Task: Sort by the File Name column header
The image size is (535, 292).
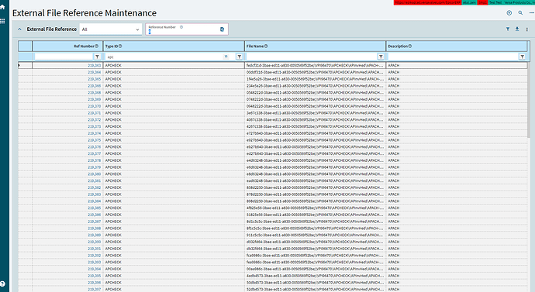Action: point(255,46)
